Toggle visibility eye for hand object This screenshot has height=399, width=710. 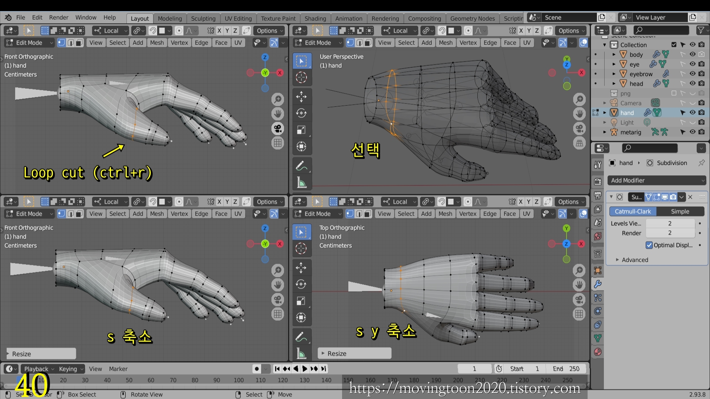coord(692,113)
